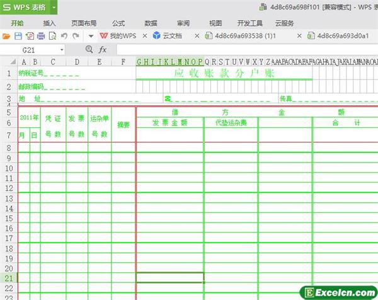Click the 发票金额 header cell
This screenshot has height=300, width=378.
(169, 123)
